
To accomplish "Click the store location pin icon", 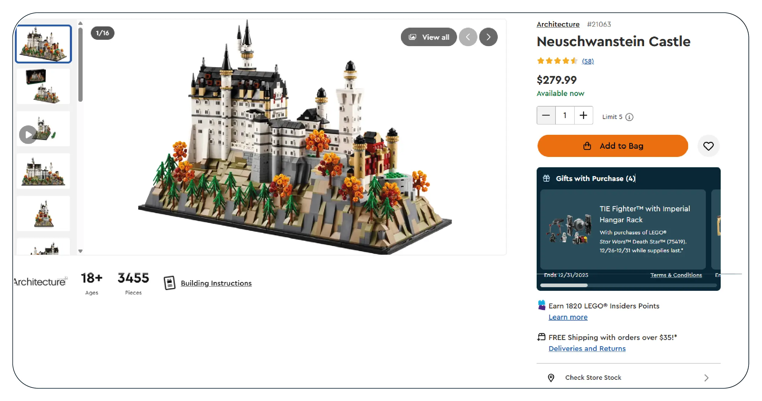I will 551,378.
